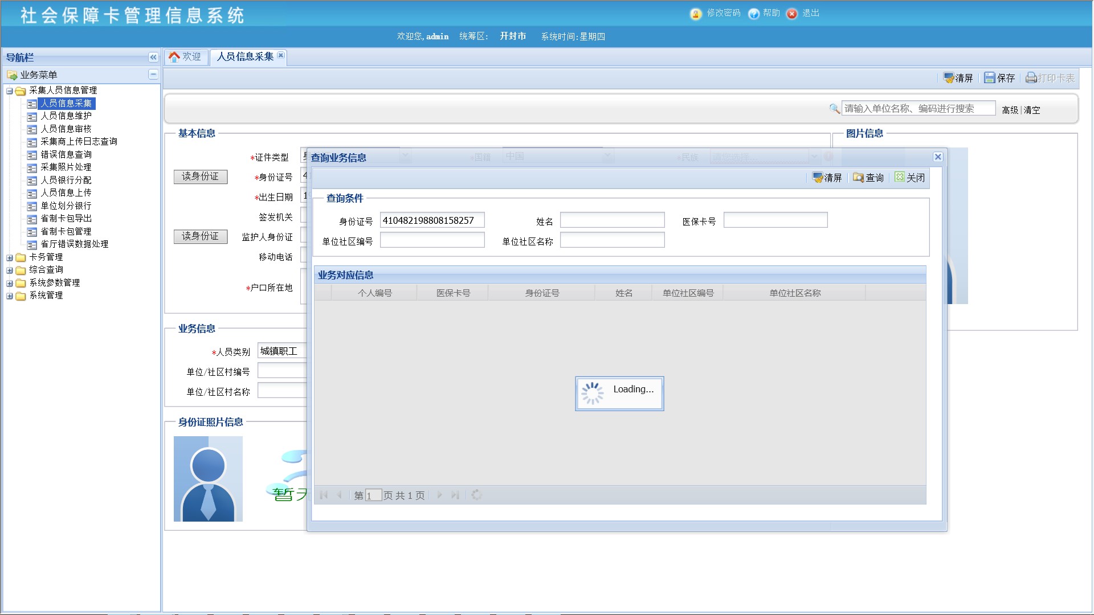Click the 医保卡号 input field

tap(775, 220)
